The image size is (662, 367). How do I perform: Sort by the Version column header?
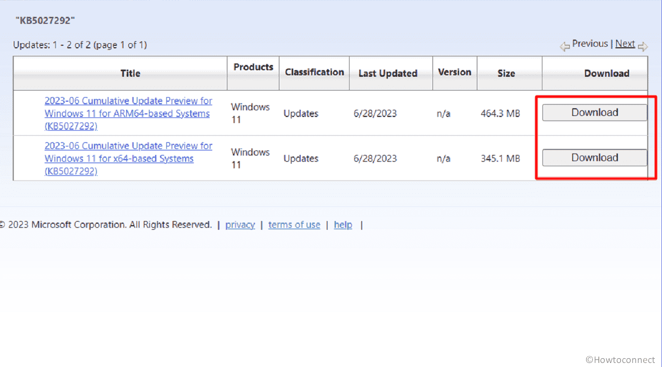[x=454, y=72]
